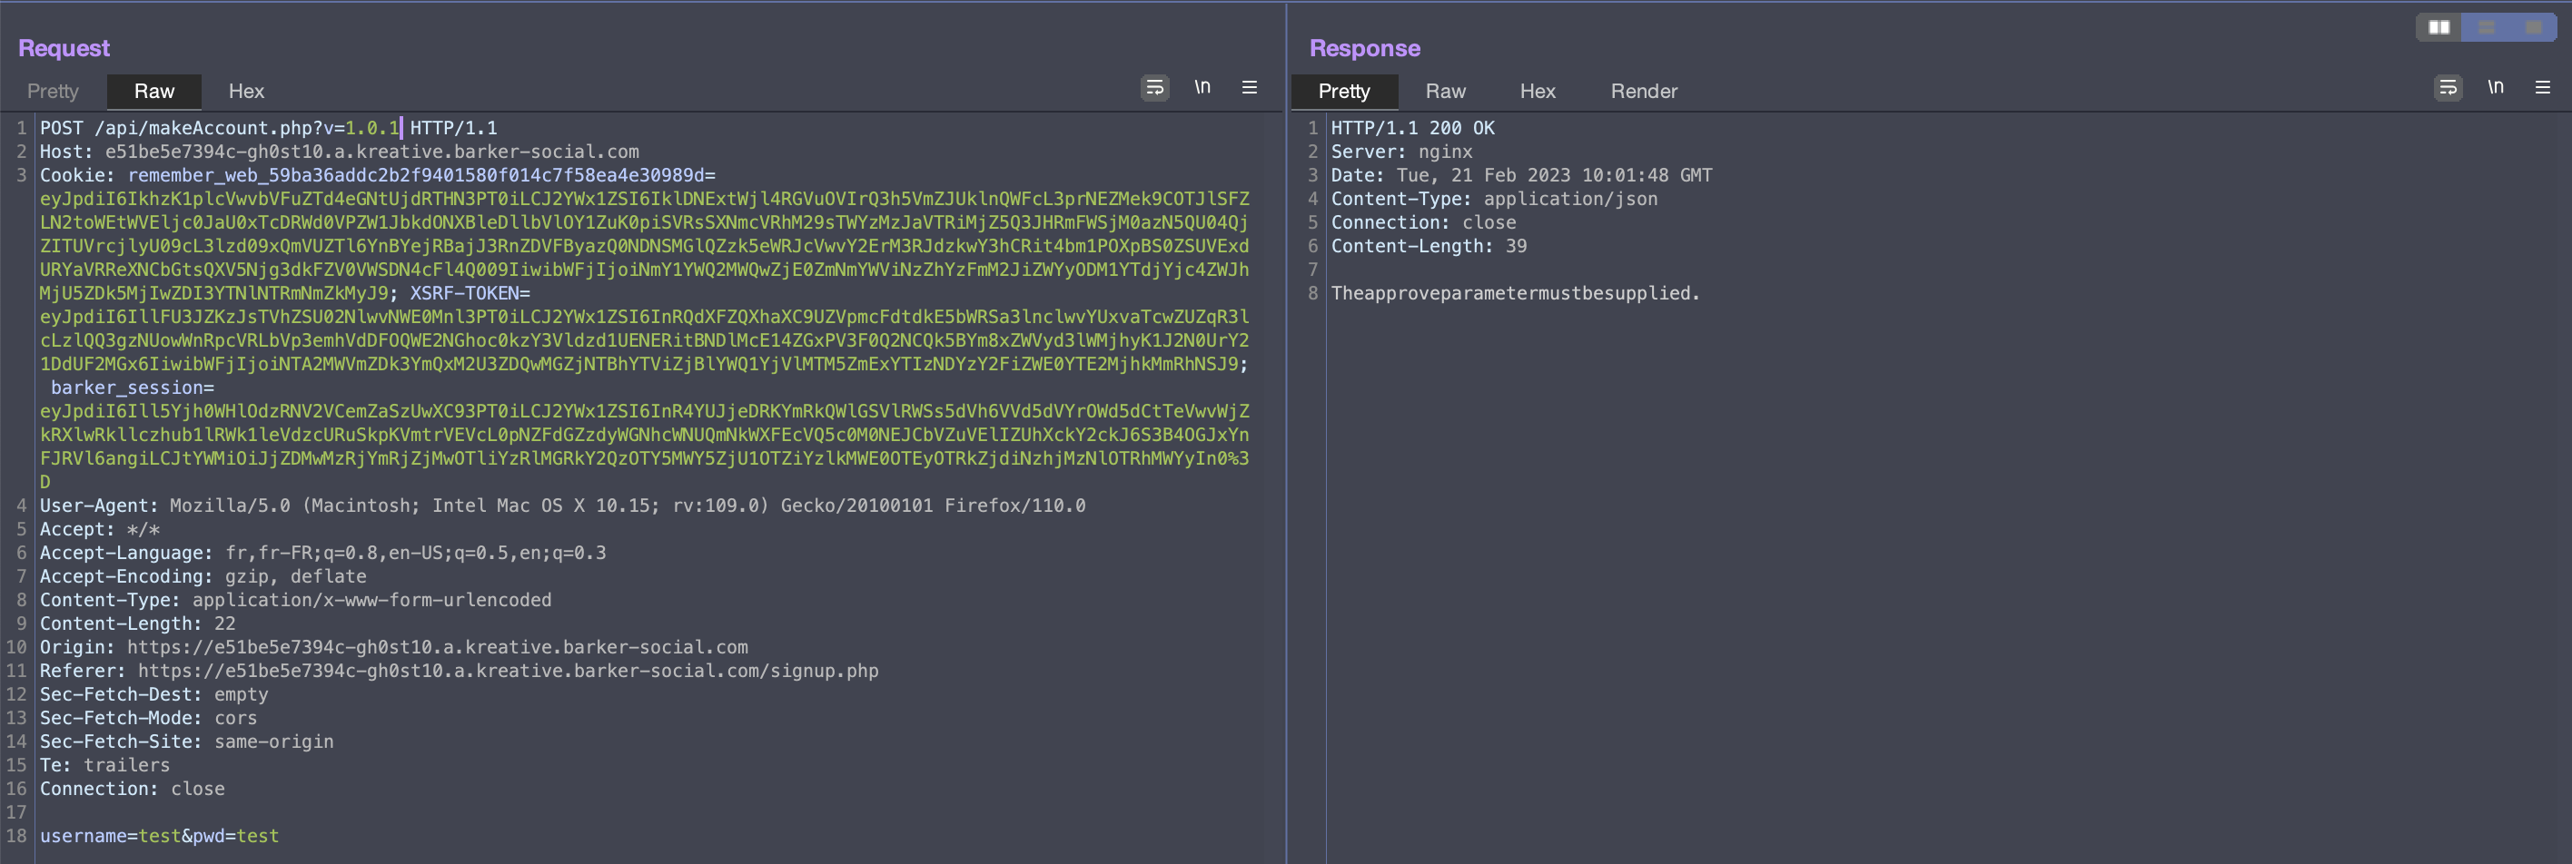The height and width of the screenshot is (864, 2572).
Task: Show \n line endings in the Request panel
Action: [x=1203, y=88]
